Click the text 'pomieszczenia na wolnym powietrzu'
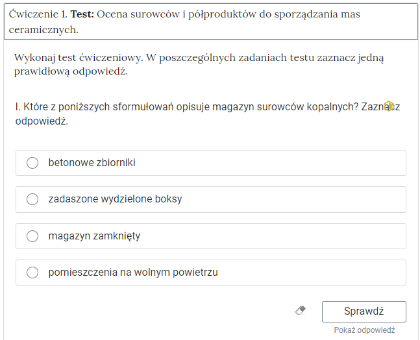This screenshot has height=340, width=420. click(x=133, y=273)
